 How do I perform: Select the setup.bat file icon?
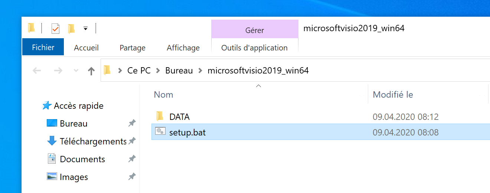point(160,132)
